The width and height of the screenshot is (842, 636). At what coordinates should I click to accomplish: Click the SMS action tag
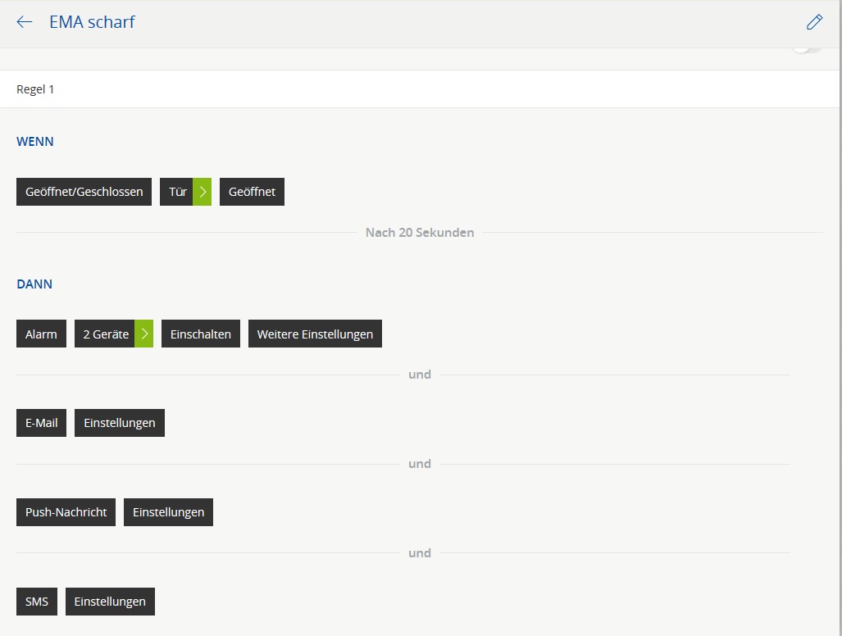point(37,602)
